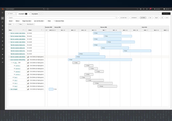Sort by the Owner column arrow icon
Viewport: 172px width, 121px height.
pos(42,30)
